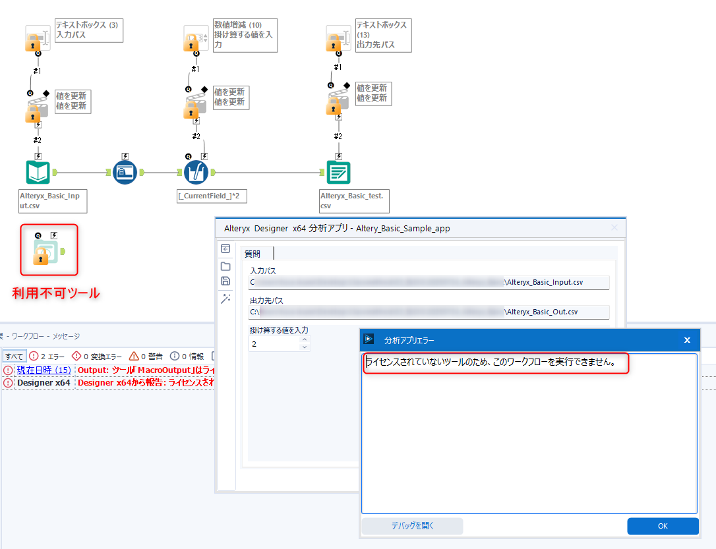This screenshot has height=549, width=716.
Task: Click the open folder icon in app dialog sidebar
Action: click(225, 266)
